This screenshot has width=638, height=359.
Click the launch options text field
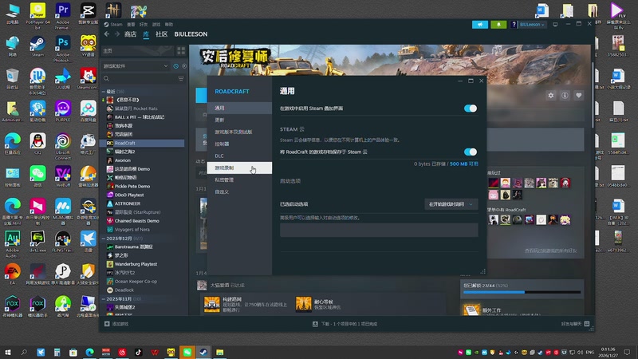pos(379,230)
